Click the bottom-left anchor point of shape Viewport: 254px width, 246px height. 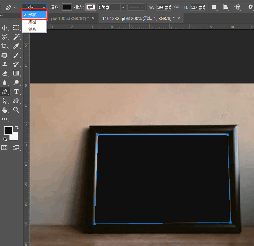coord(95,224)
